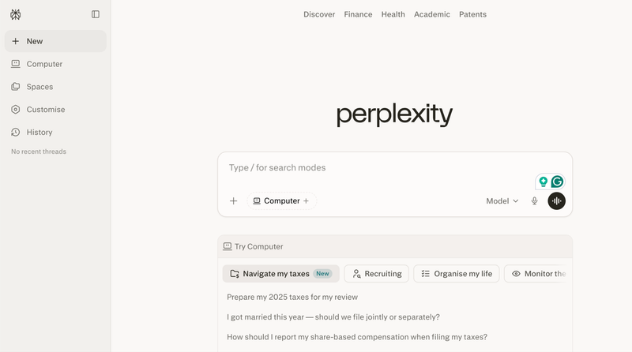Select the Recruiting suggestion chip

click(377, 274)
